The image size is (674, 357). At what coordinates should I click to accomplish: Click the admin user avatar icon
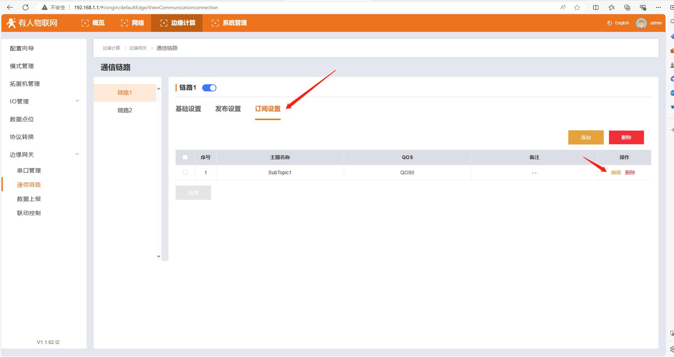coord(641,23)
